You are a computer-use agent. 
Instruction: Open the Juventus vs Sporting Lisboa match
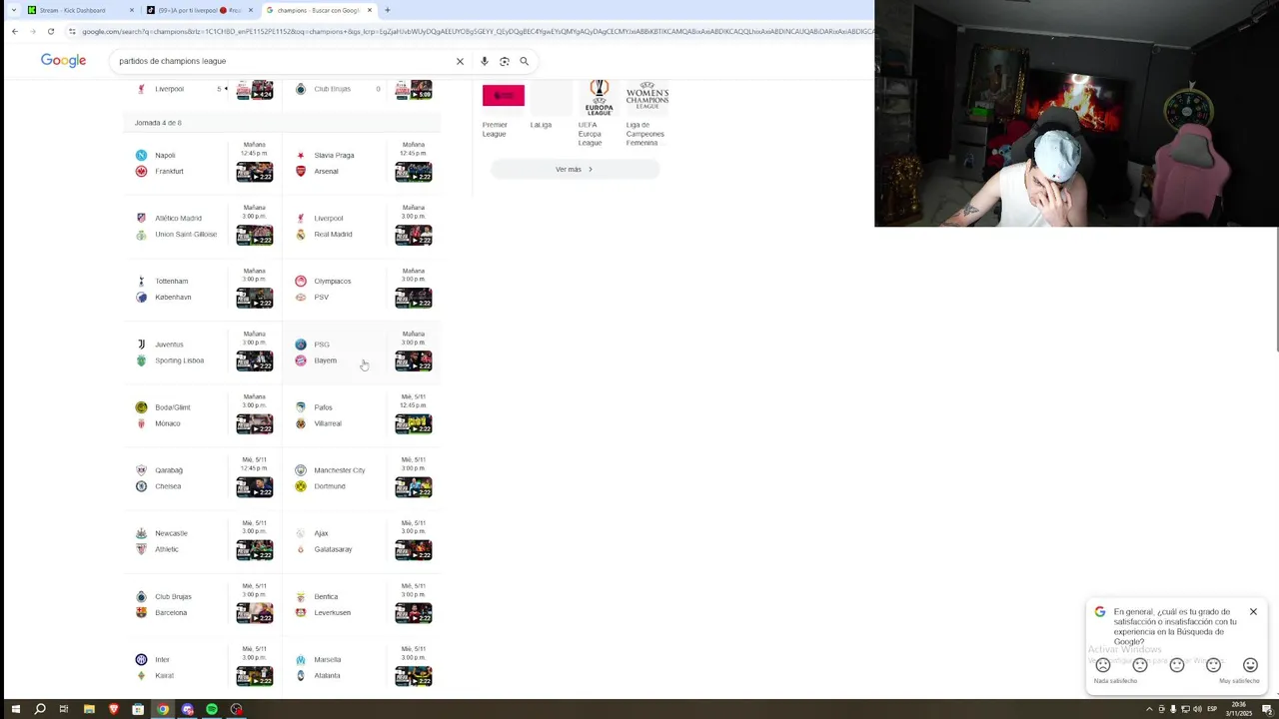click(x=202, y=353)
